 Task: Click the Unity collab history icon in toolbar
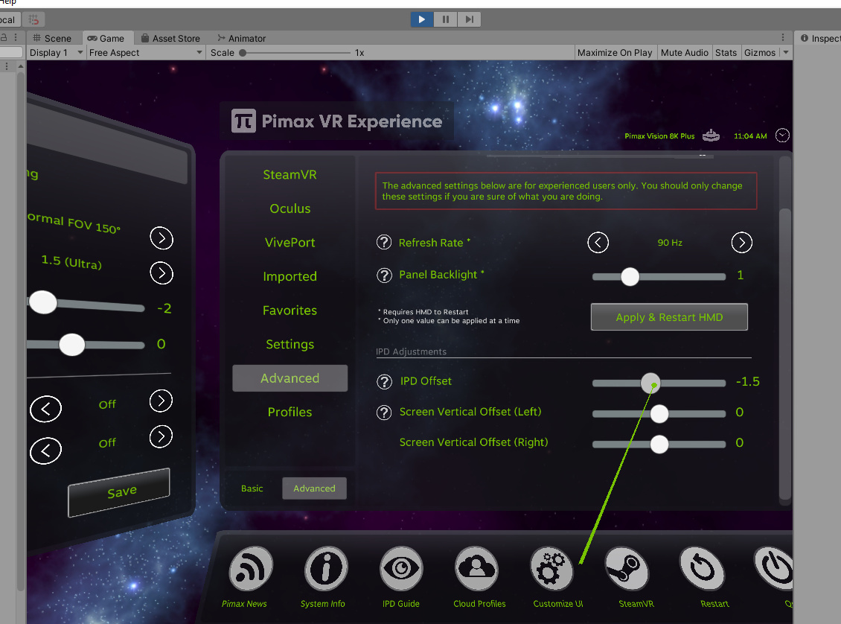click(x=33, y=20)
